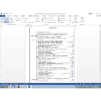Viewport: 101px width, 101px height.
Task: Click 'Содержание' heading in document
Action: pyautogui.click(x=53, y=28)
